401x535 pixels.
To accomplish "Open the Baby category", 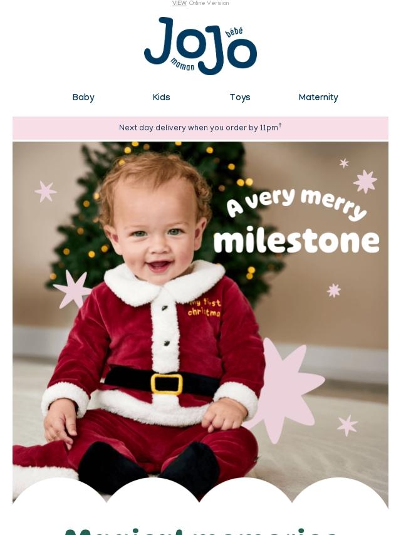I will point(83,97).
